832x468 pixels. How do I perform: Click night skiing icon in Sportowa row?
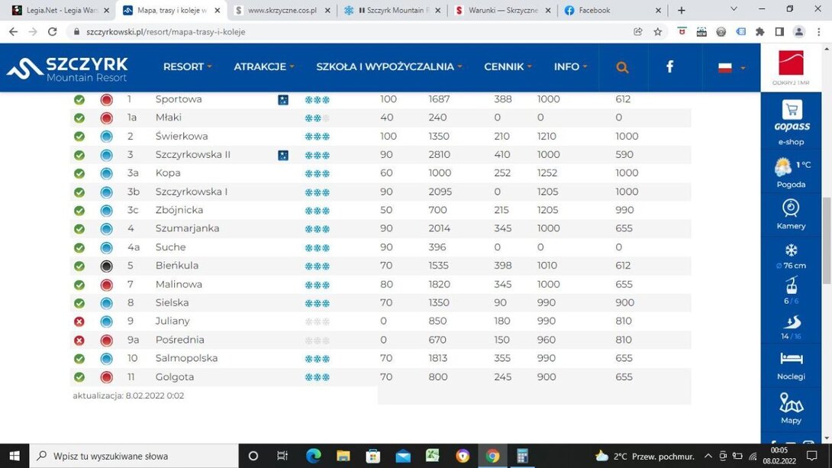point(283,100)
